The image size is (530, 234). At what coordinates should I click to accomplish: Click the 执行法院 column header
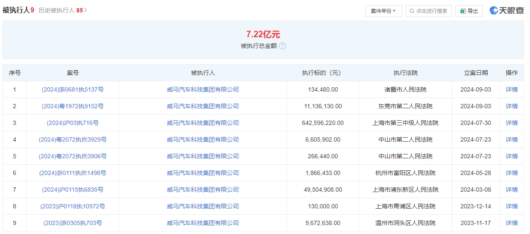coord(405,73)
